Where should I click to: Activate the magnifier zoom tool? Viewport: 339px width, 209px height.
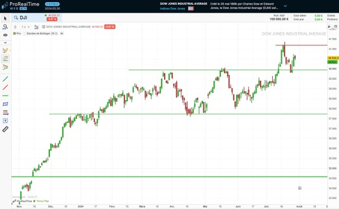pos(5,27)
